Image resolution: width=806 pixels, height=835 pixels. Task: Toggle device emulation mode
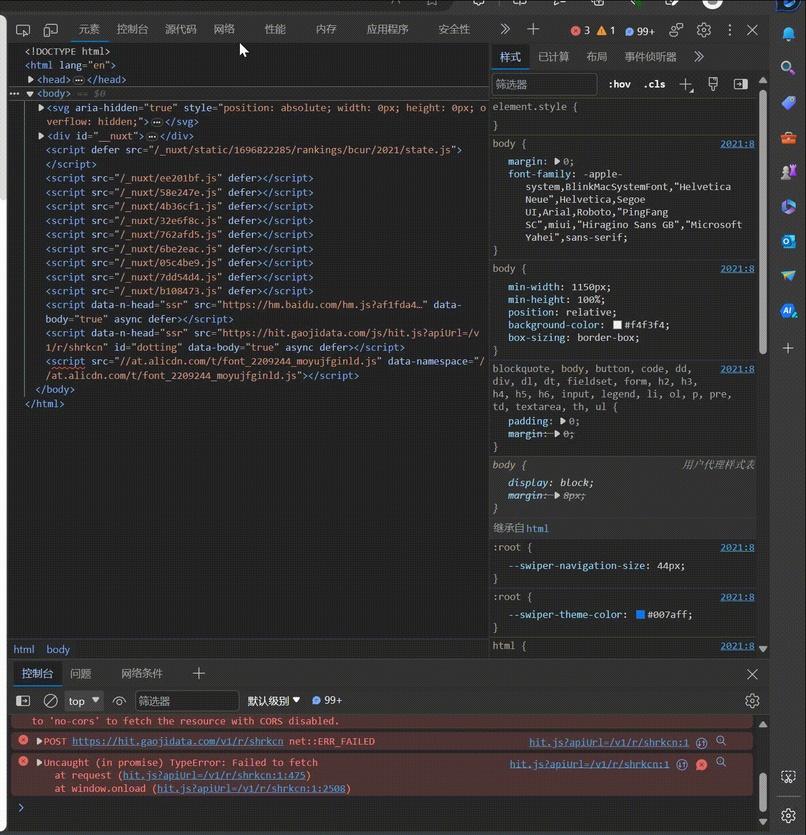tap(51, 30)
